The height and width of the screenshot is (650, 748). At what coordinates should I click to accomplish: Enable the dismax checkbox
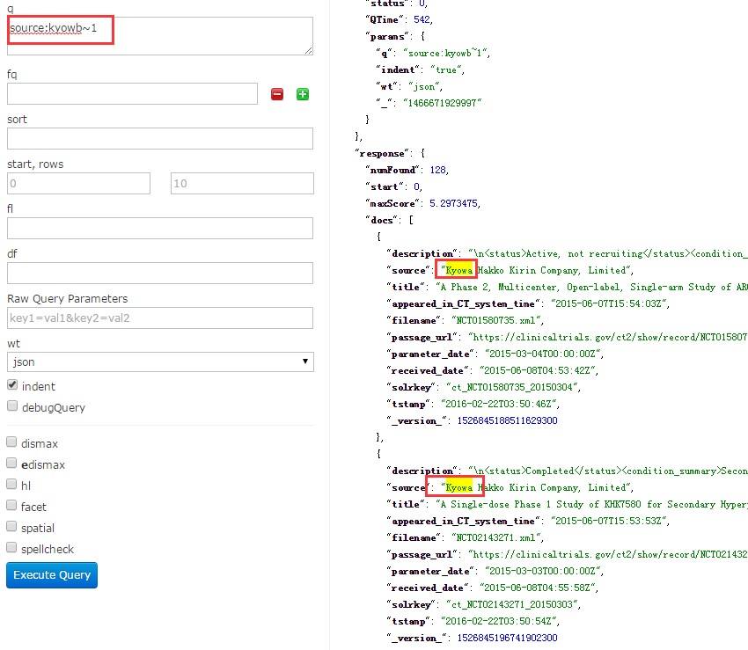pyautogui.click(x=11, y=442)
